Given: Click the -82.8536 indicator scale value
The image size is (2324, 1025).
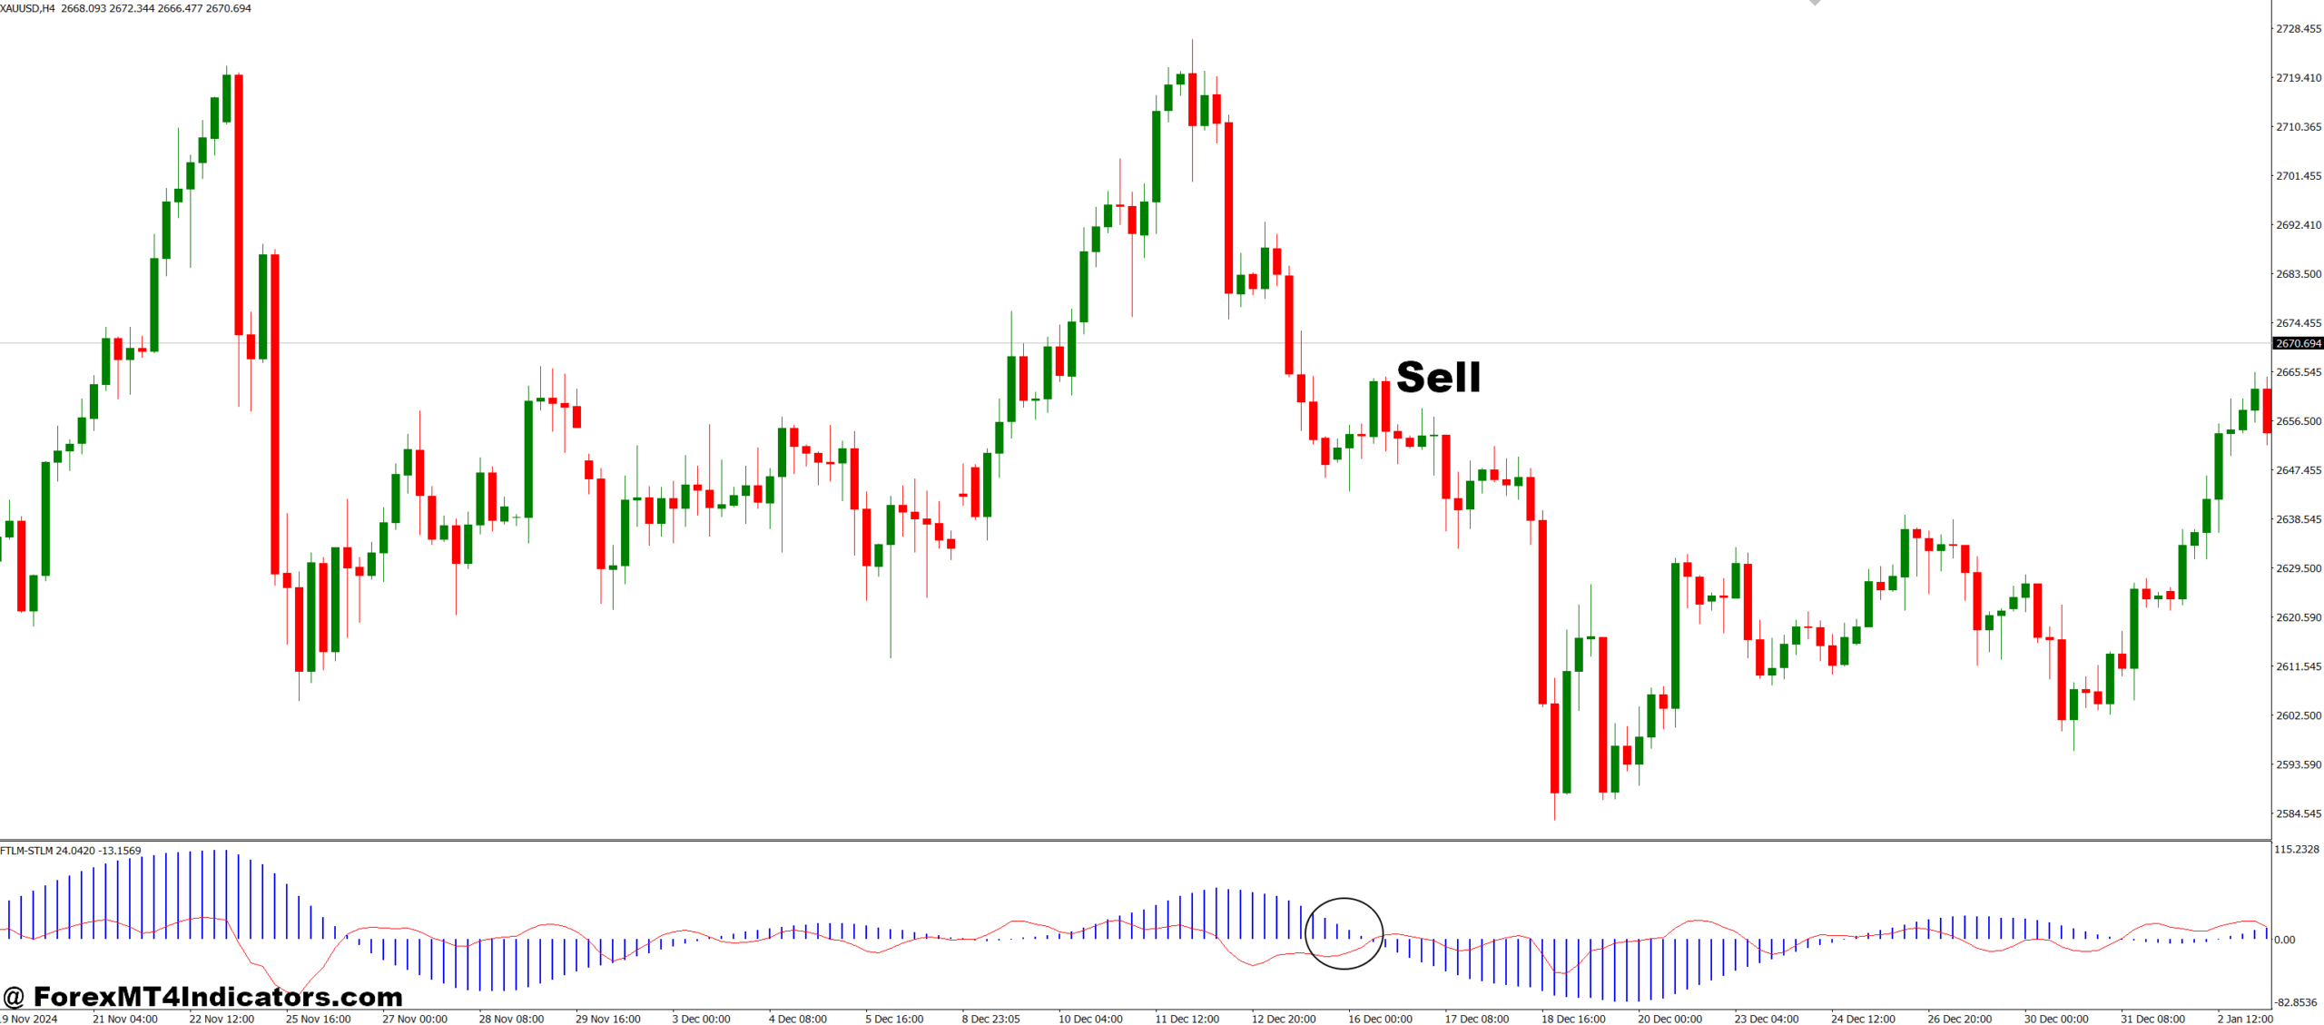Looking at the screenshot, I should [2296, 1002].
